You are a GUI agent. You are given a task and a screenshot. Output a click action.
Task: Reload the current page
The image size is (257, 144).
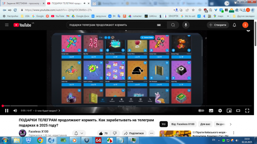tap(15, 10)
